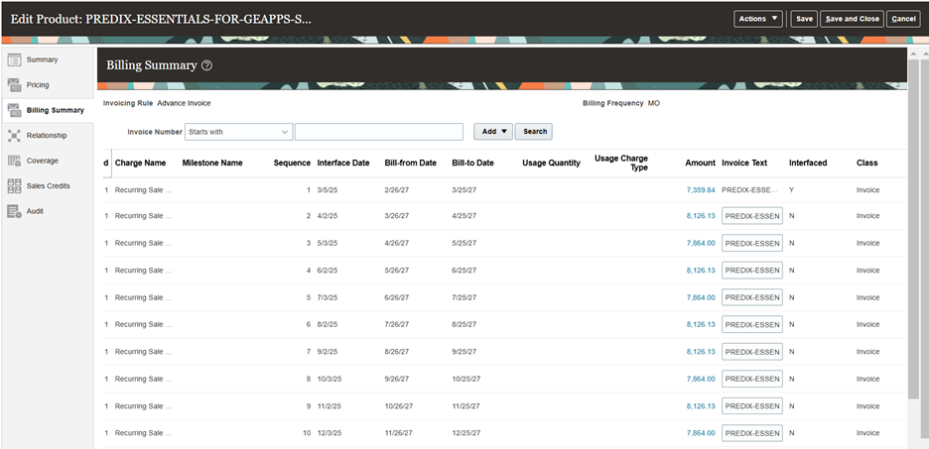This screenshot has height=449, width=929.
Task: Click Advance Invoice invoicing rule text
Action: pyautogui.click(x=184, y=103)
